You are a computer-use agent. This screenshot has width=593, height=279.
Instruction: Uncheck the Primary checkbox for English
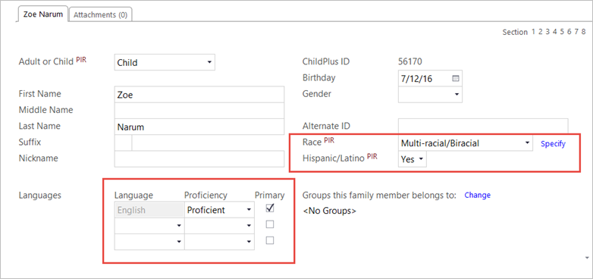click(x=270, y=208)
